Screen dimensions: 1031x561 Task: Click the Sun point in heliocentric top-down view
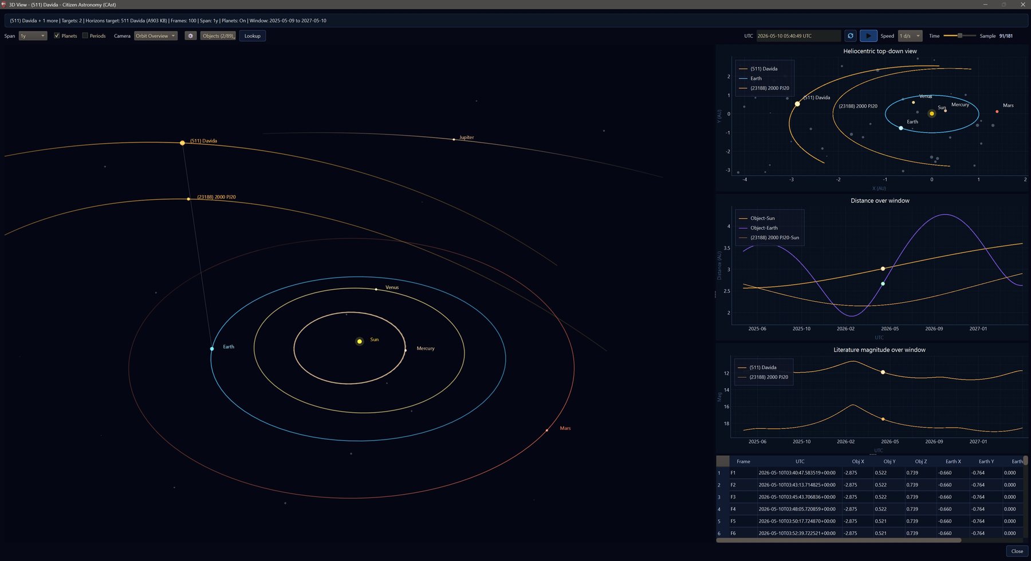pyautogui.click(x=932, y=113)
